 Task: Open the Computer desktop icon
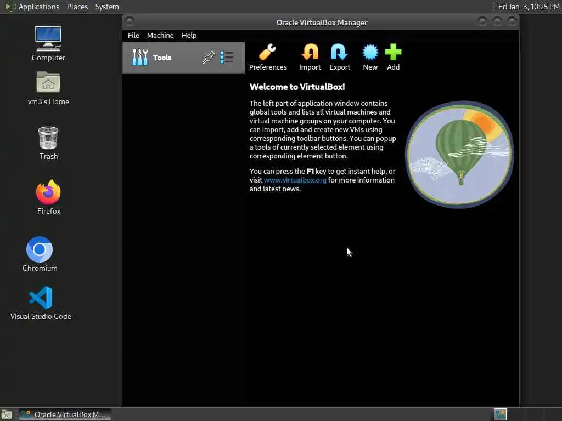point(48,44)
